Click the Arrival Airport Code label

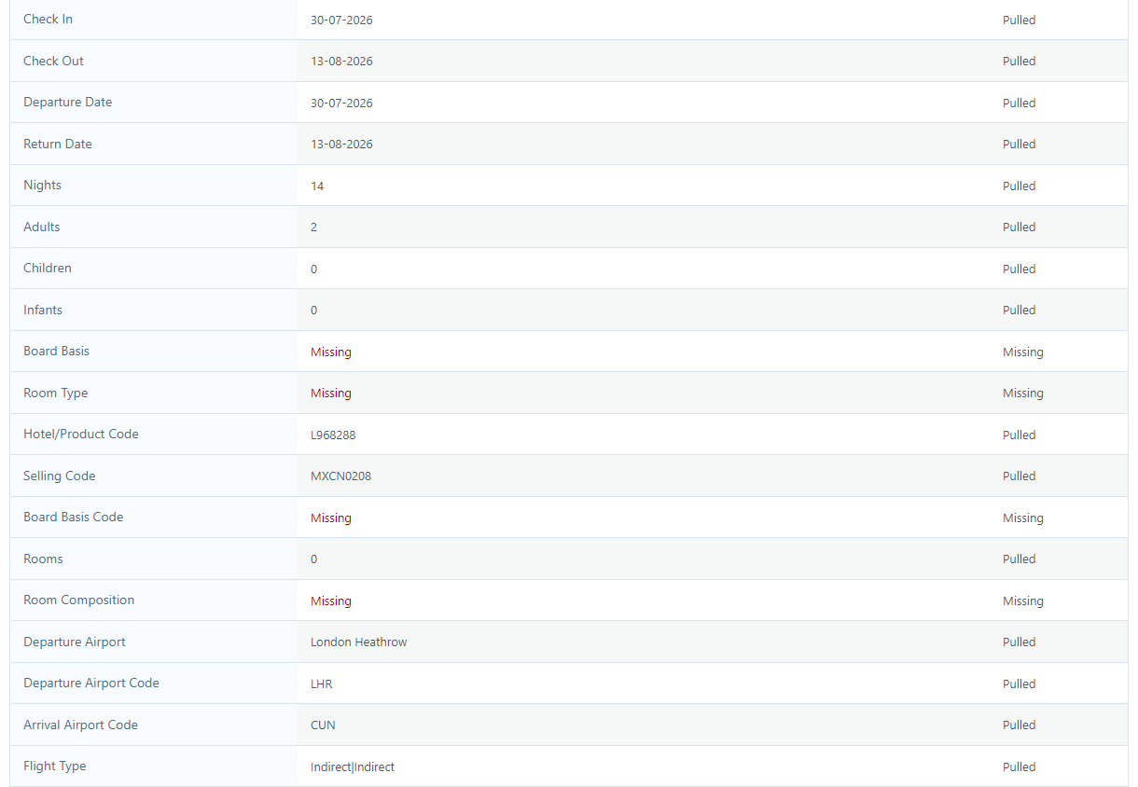click(80, 725)
